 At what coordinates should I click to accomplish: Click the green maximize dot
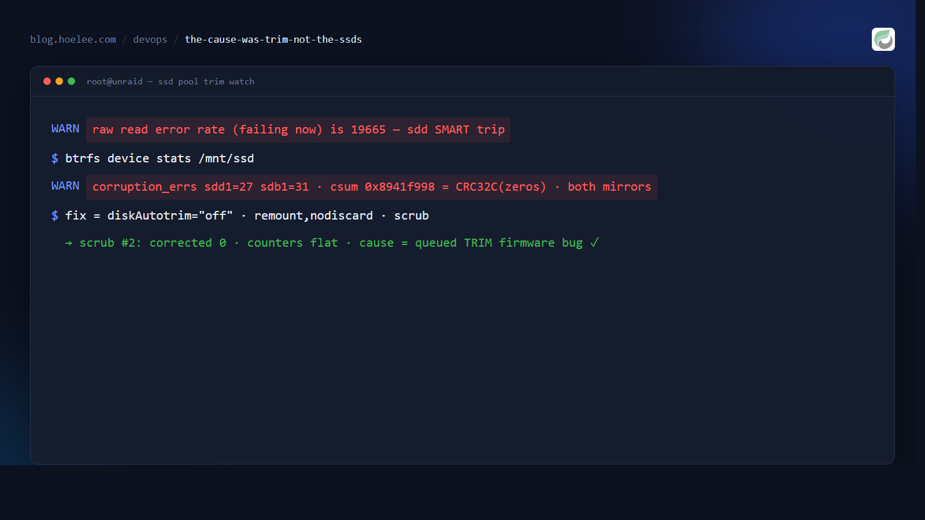point(71,81)
